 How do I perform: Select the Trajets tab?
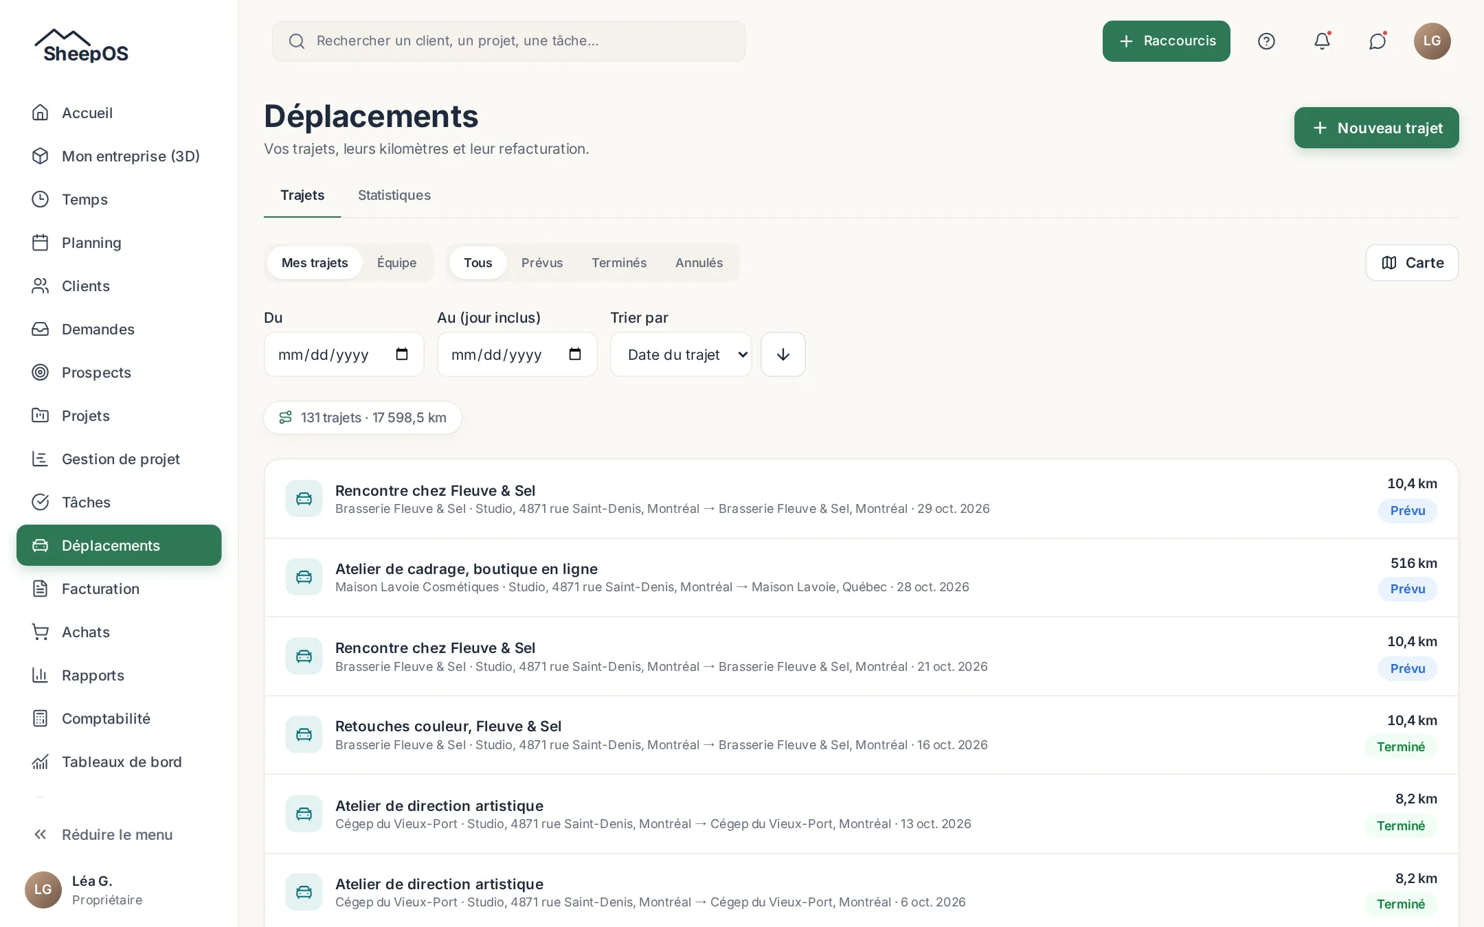coord(302,195)
